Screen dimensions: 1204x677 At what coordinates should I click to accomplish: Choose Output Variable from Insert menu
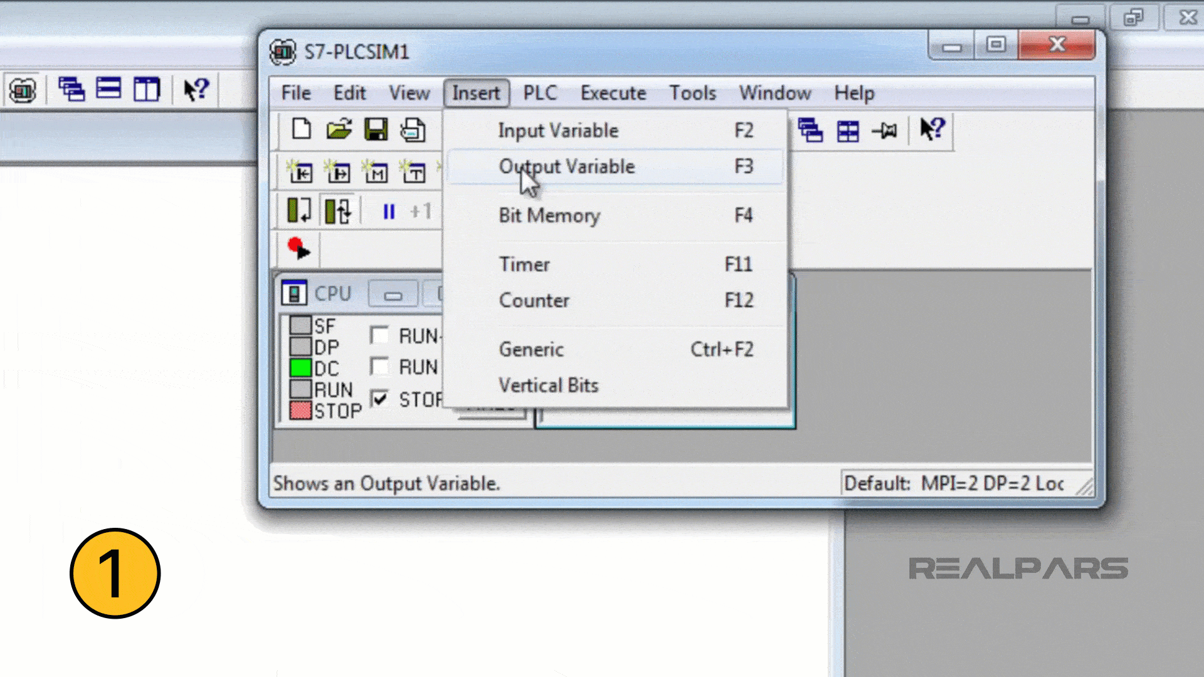coord(616,167)
